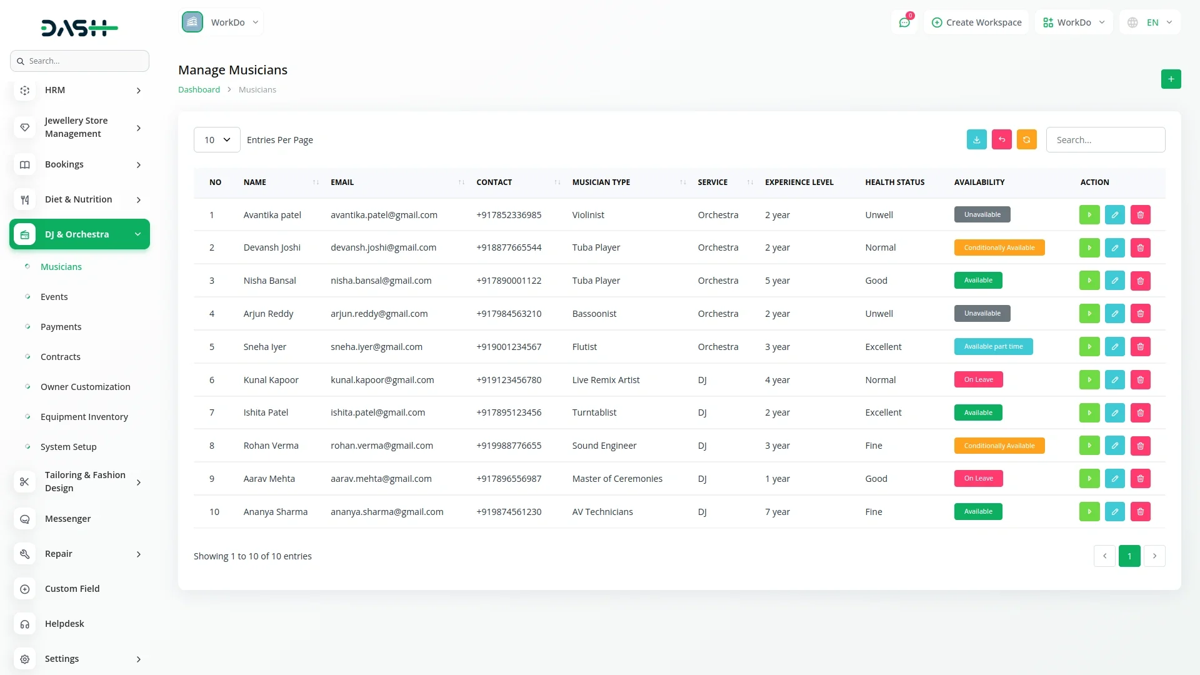Click the green add musician plus button
The height and width of the screenshot is (675, 1200).
1171,79
